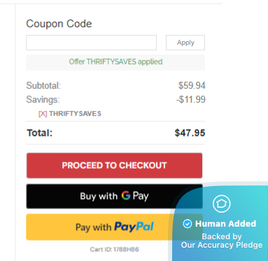Click the $47.95 total amount
The height and width of the screenshot is (261, 268).
(x=190, y=133)
